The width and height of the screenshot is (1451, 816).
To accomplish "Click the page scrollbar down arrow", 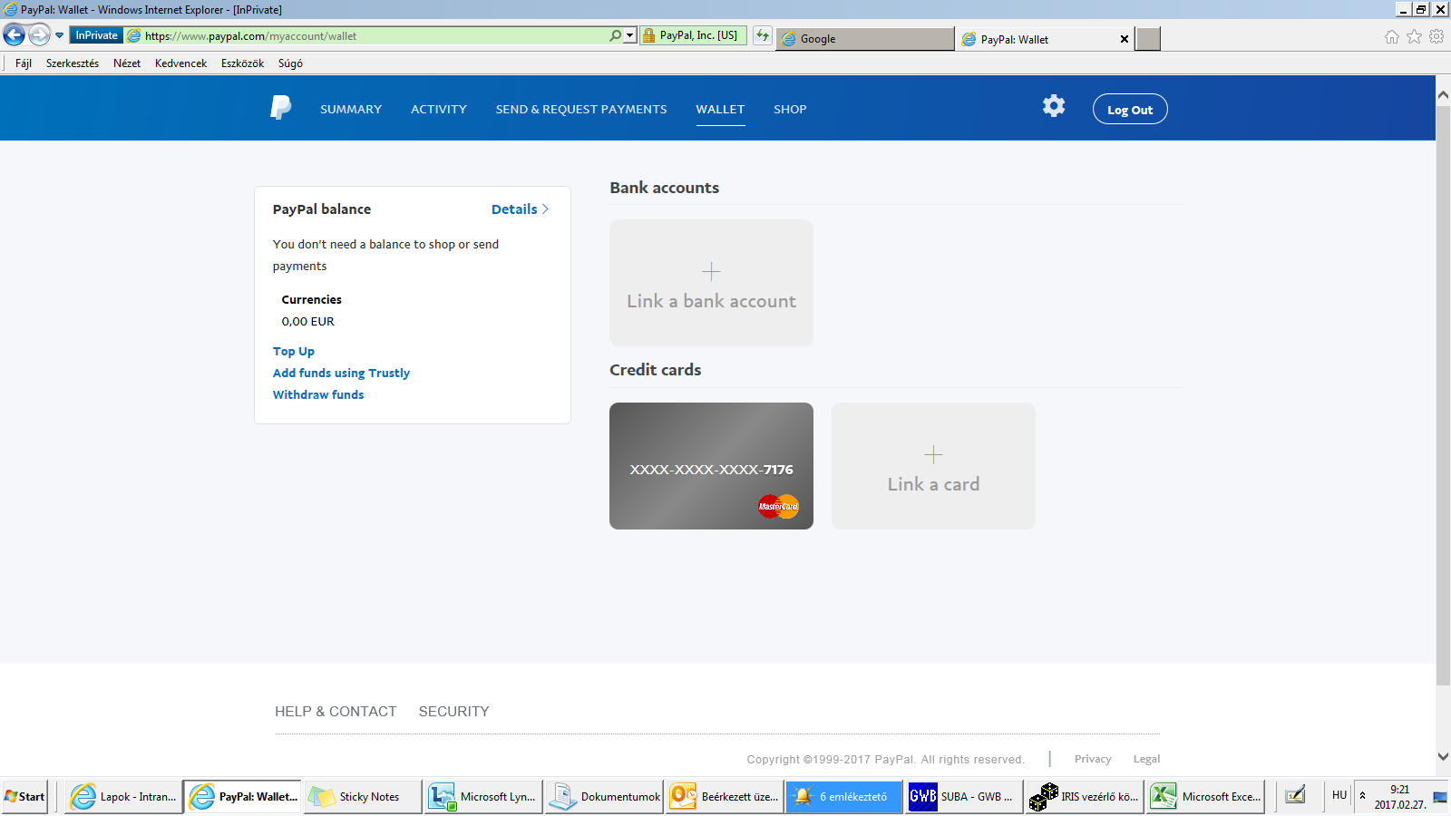I will 1443,756.
